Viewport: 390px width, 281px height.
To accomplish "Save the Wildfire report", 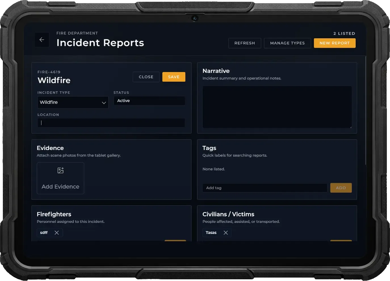I will (x=174, y=77).
